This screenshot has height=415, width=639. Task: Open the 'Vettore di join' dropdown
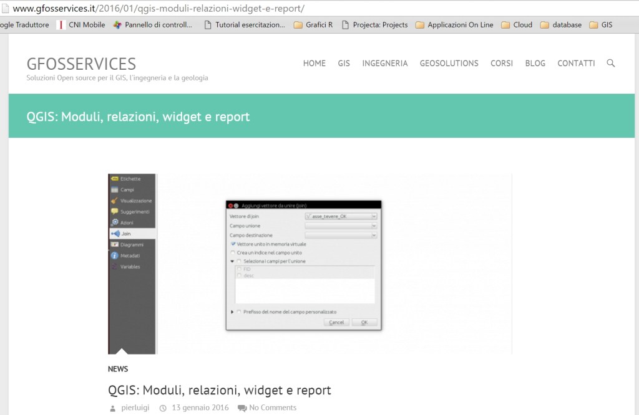pos(341,216)
